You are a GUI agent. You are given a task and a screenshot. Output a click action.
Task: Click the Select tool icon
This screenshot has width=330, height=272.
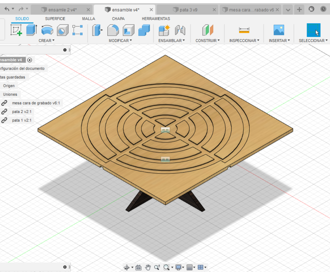314,30
